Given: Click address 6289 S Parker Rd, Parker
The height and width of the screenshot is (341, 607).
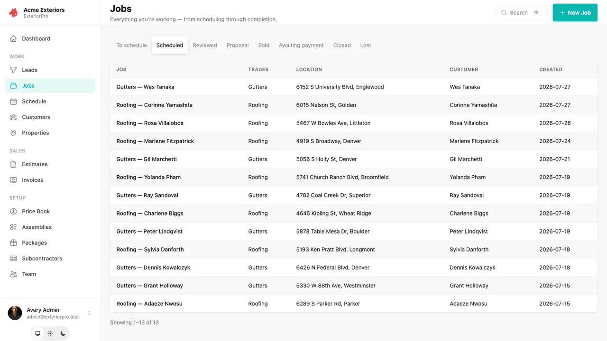Looking at the screenshot, I should pos(328,304).
